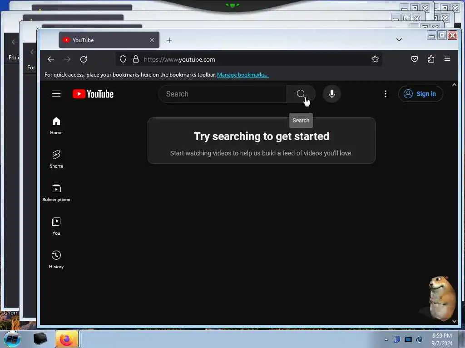Focus the YouTube Search input field

pos(223,94)
